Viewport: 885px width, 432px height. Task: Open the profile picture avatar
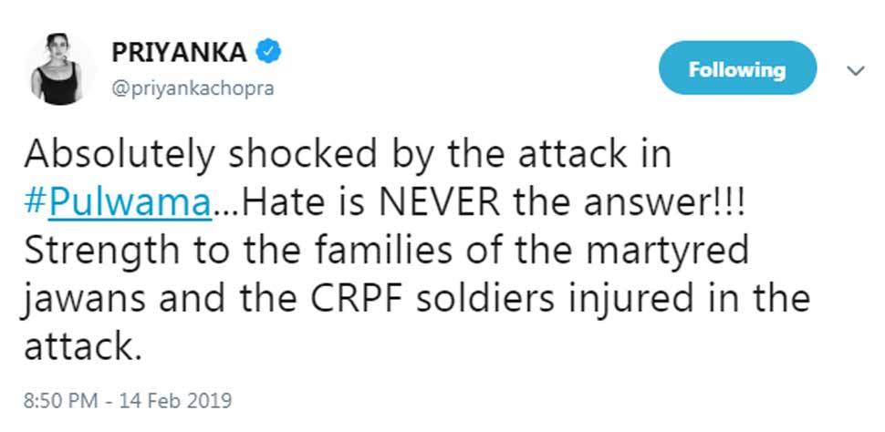tap(57, 69)
